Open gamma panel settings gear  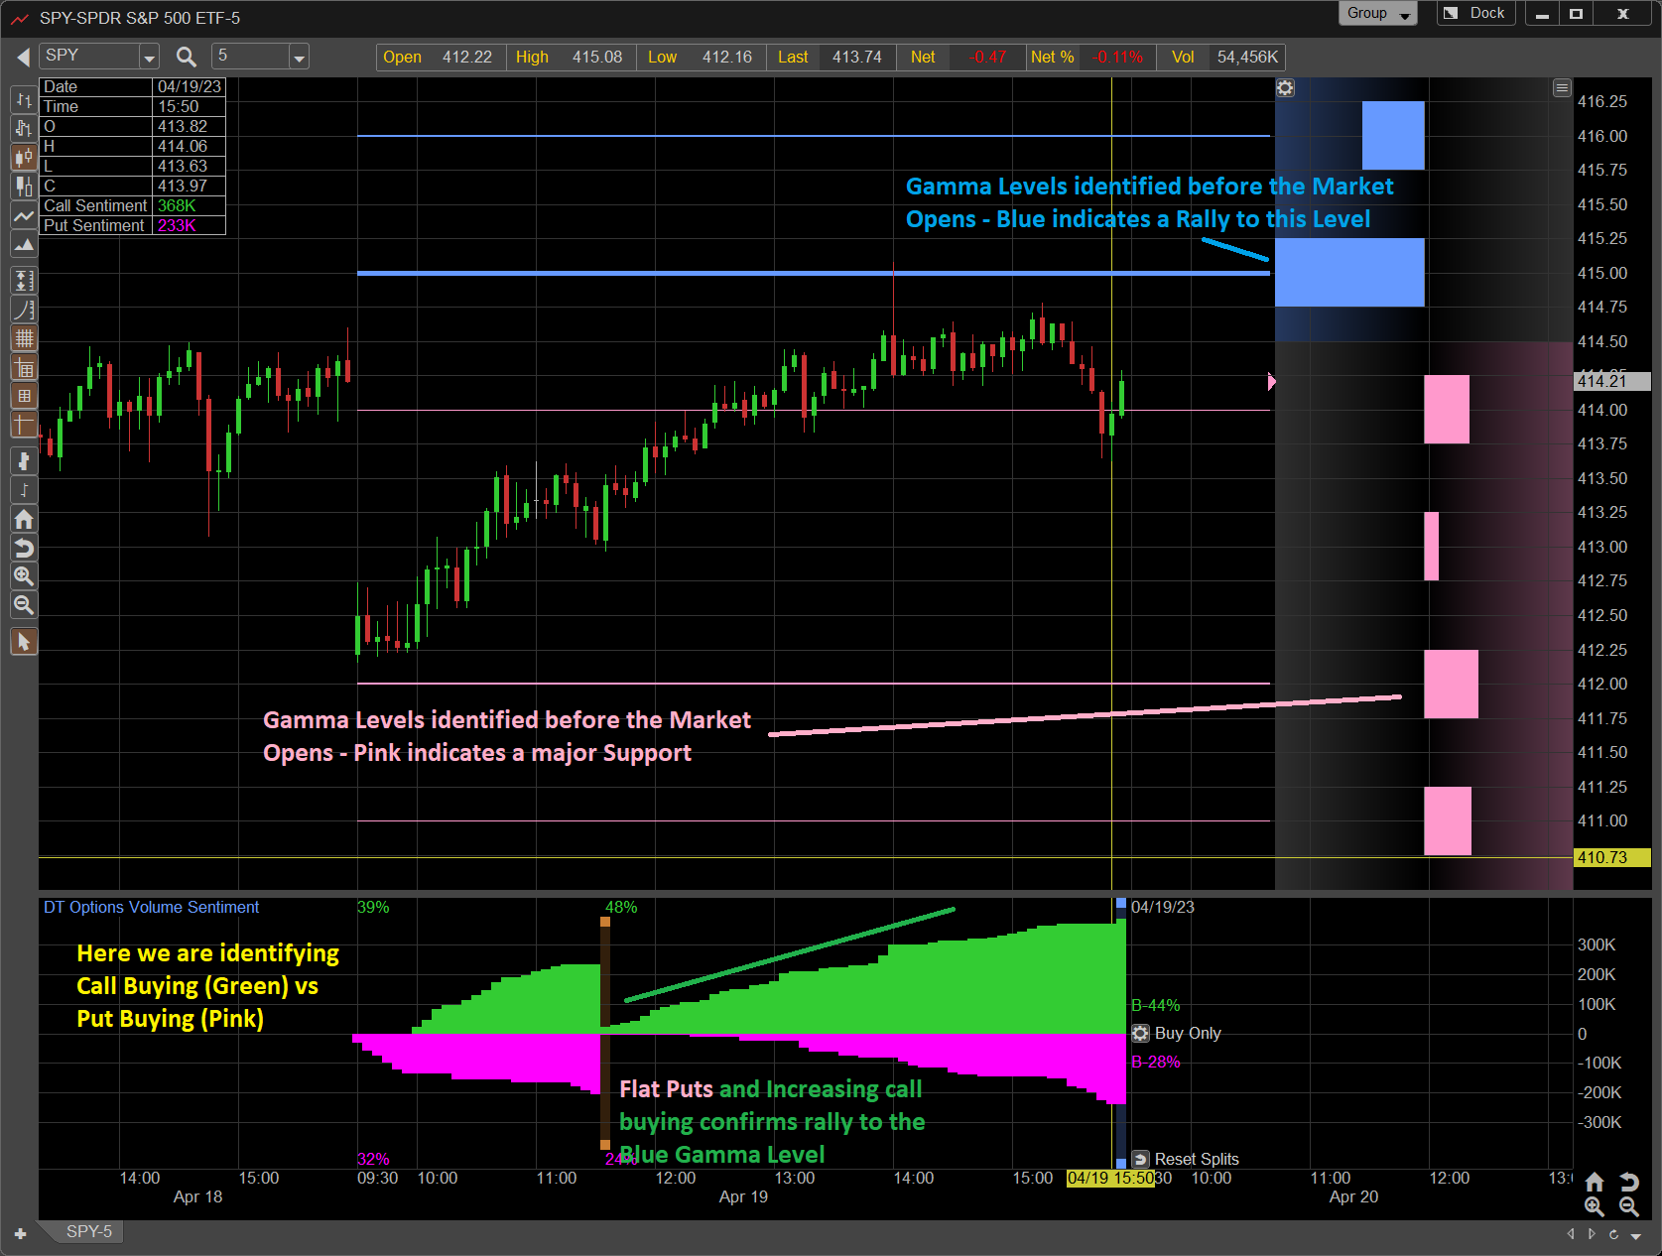pyautogui.click(x=1285, y=88)
